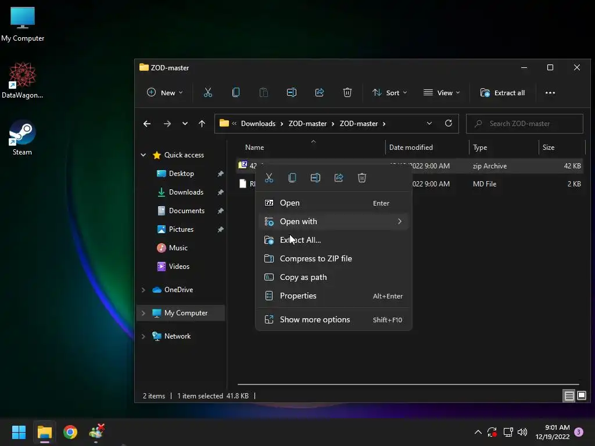This screenshot has width=595, height=446.
Task: Click the Cut icon in the Explorer toolbar
Action: tap(208, 92)
